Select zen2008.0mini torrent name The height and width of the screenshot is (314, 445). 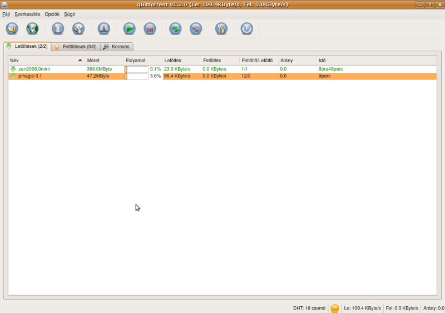[34, 69]
